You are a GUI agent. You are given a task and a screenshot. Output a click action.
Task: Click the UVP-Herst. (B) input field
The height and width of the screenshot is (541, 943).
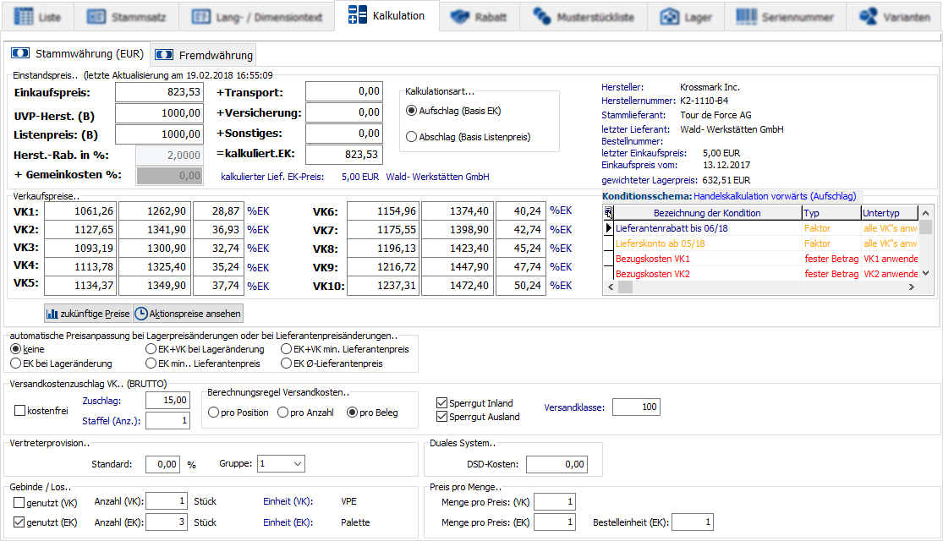point(159,113)
